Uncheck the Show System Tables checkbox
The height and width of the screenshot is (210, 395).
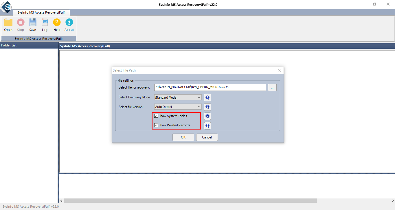156,116
